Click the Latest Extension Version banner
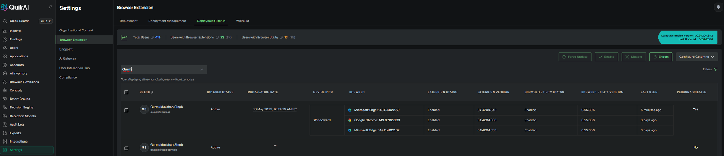The width and height of the screenshot is (724, 156). pyautogui.click(x=687, y=38)
